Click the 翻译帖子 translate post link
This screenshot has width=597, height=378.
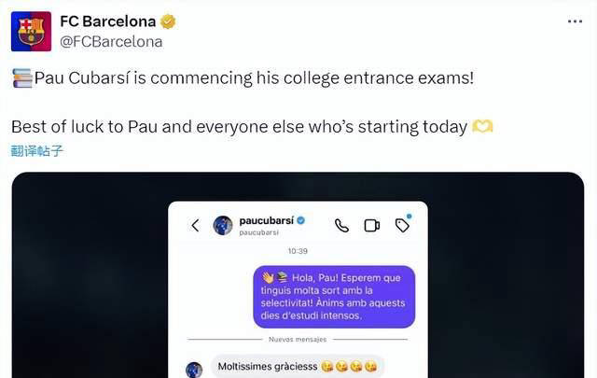(x=37, y=150)
